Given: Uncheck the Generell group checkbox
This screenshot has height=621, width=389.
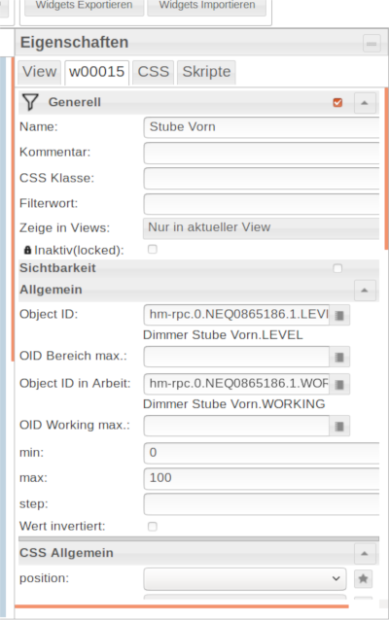Looking at the screenshot, I should tap(337, 103).
